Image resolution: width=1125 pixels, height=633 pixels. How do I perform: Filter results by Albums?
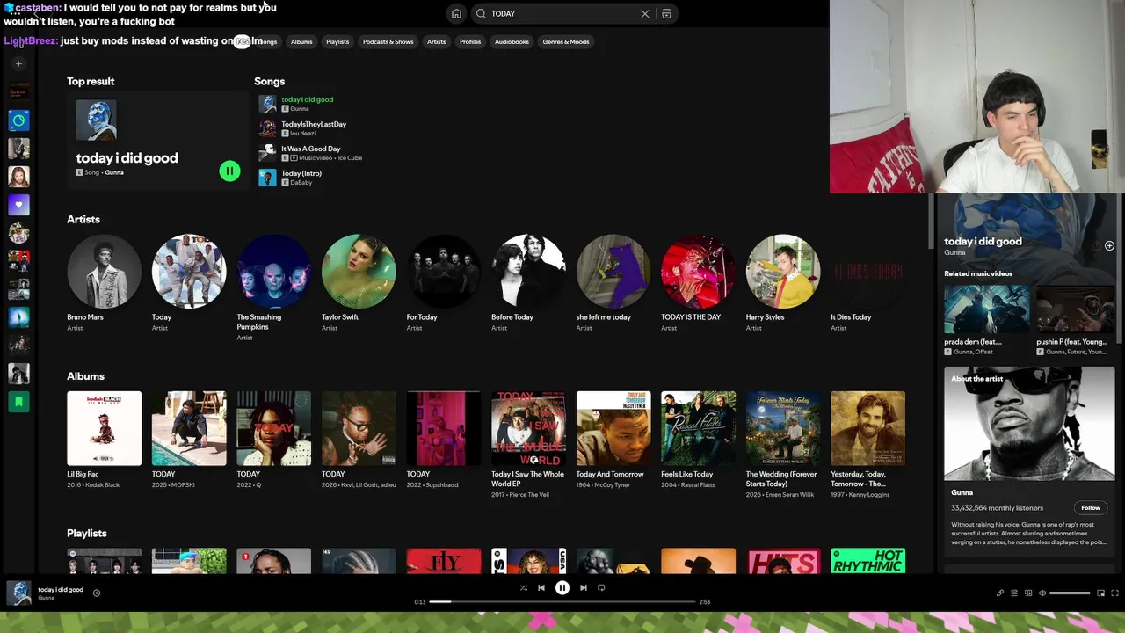coord(301,41)
